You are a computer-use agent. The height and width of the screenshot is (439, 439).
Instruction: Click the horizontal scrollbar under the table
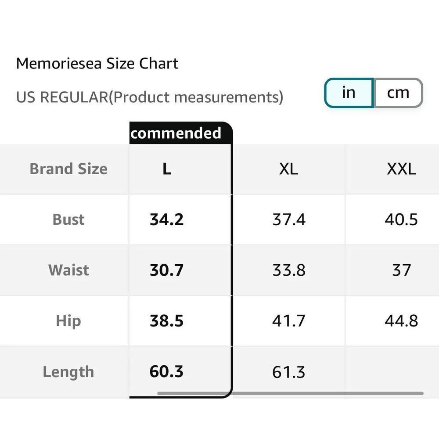click(x=290, y=393)
